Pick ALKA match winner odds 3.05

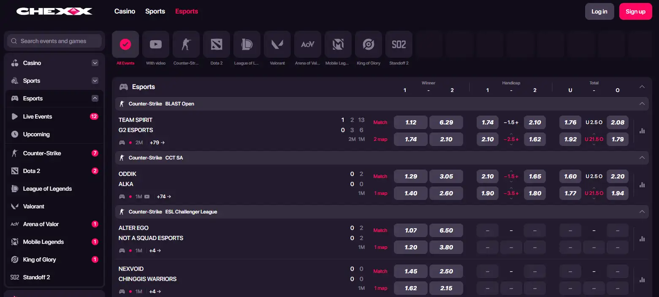[x=446, y=176]
